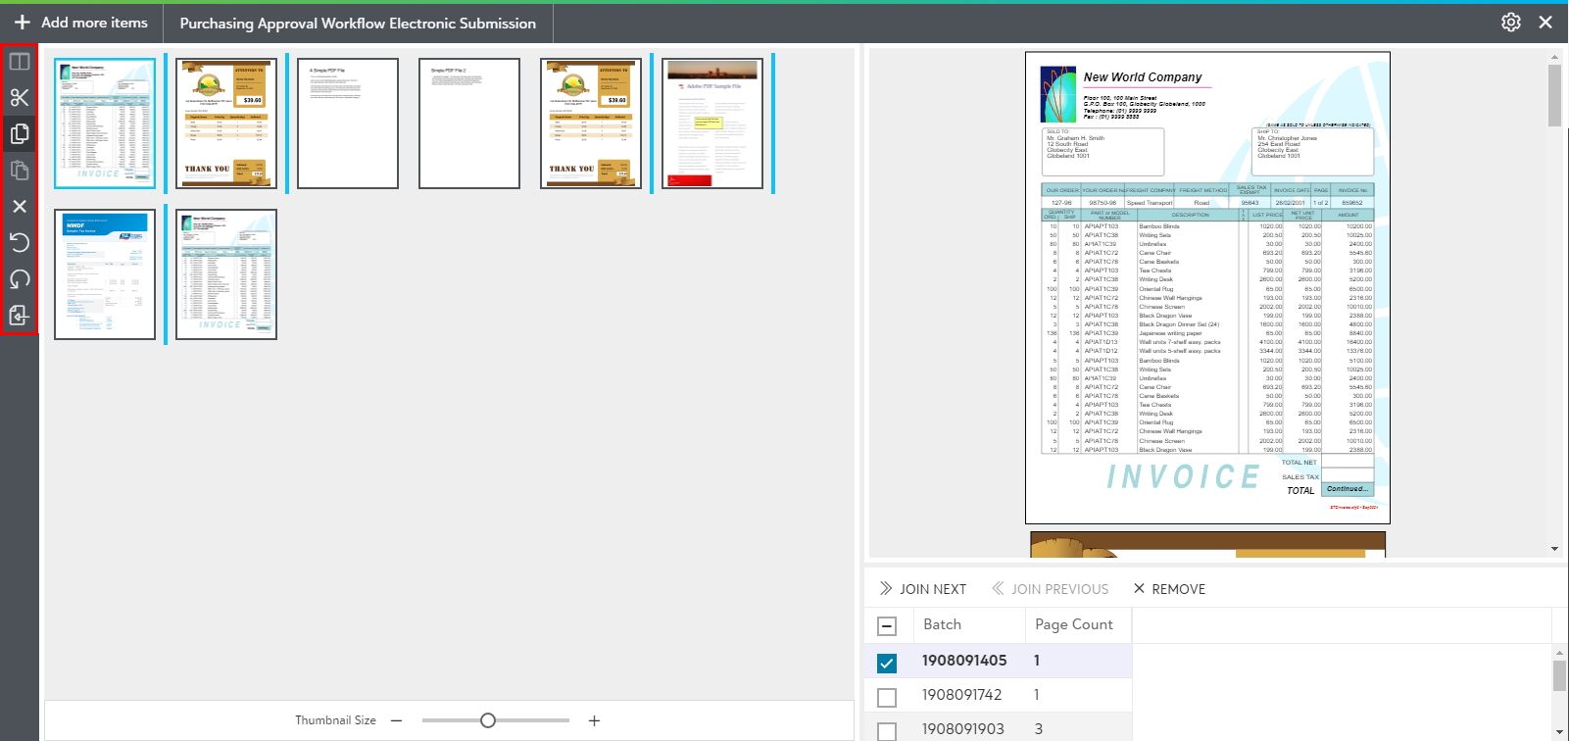Click the import page icon in sidebar
The image size is (1569, 741).
pyautogui.click(x=20, y=316)
